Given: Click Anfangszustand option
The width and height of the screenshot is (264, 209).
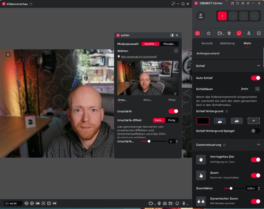Looking at the screenshot, I should click(x=208, y=53).
